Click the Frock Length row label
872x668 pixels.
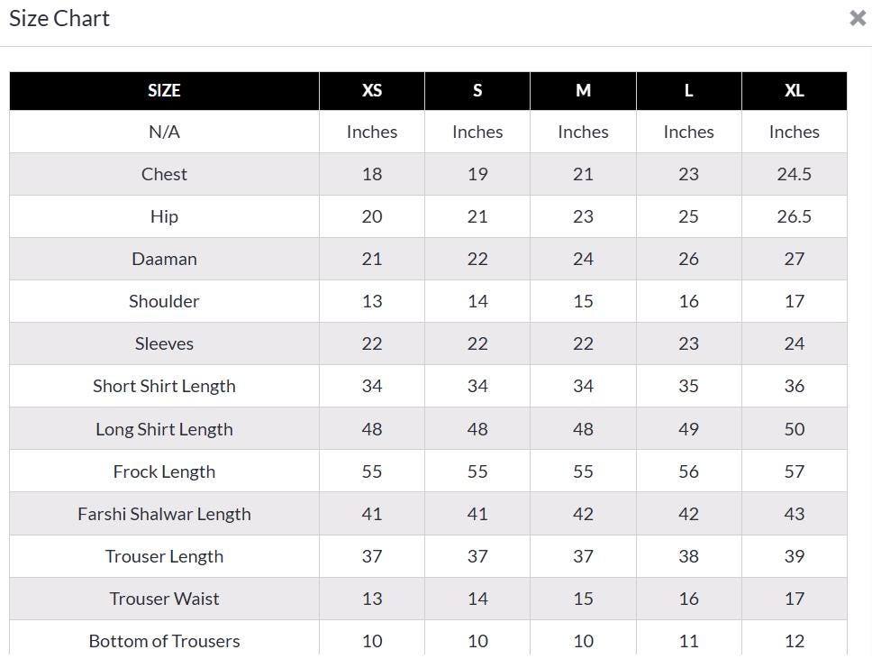click(164, 471)
